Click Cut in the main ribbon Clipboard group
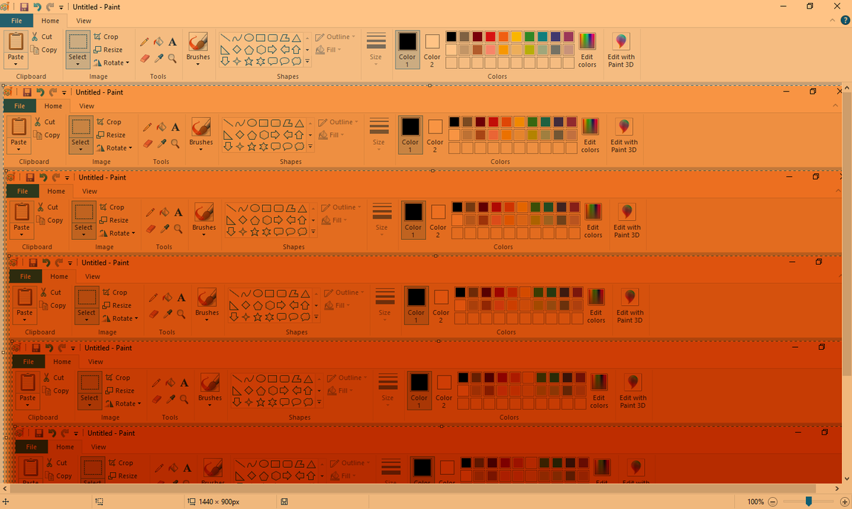Image resolution: width=852 pixels, height=509 pixels. [41, 36]
